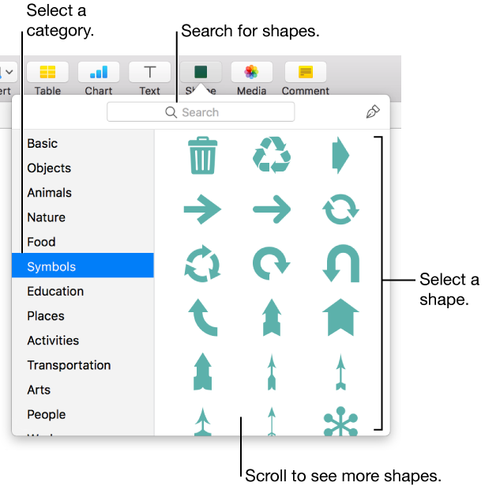Insert the pointed arrow pentagon shape
The height and width of the screenshot is (490, 485).
tap(340, 156)
